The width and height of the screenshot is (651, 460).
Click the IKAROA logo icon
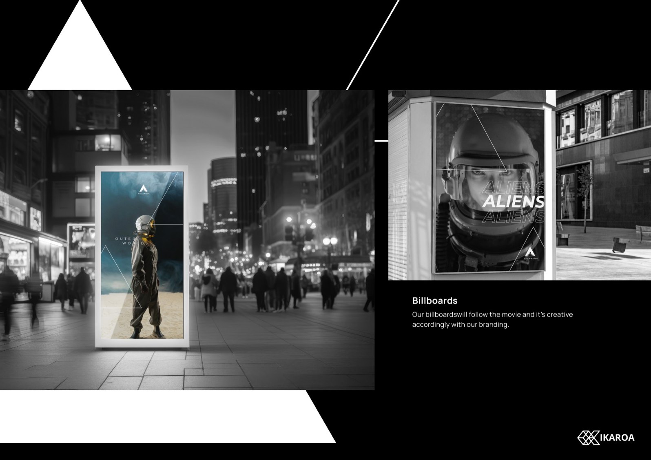[x=588, y=438]
